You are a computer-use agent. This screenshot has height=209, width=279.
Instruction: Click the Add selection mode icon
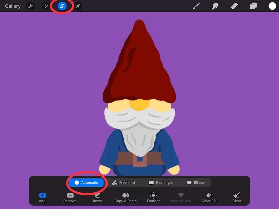pos(42,198)
